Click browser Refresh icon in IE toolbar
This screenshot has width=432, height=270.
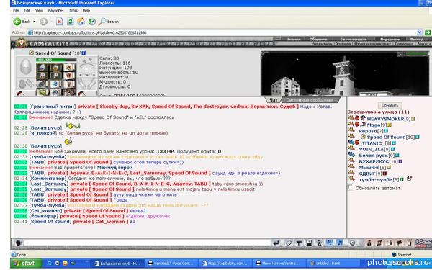pos(71,22)
